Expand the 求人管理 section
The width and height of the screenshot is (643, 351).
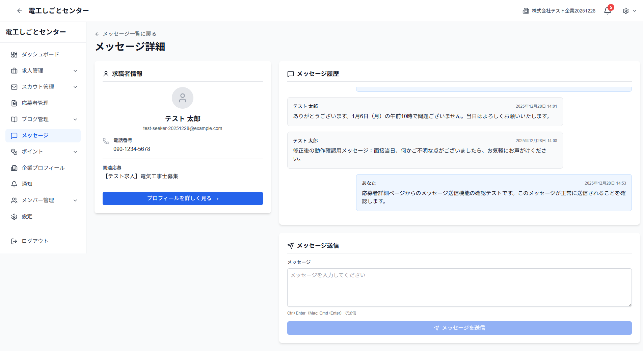76,71
